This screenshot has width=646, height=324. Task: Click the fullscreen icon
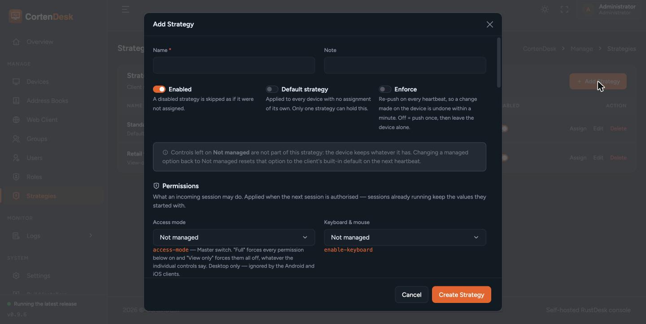564,9
